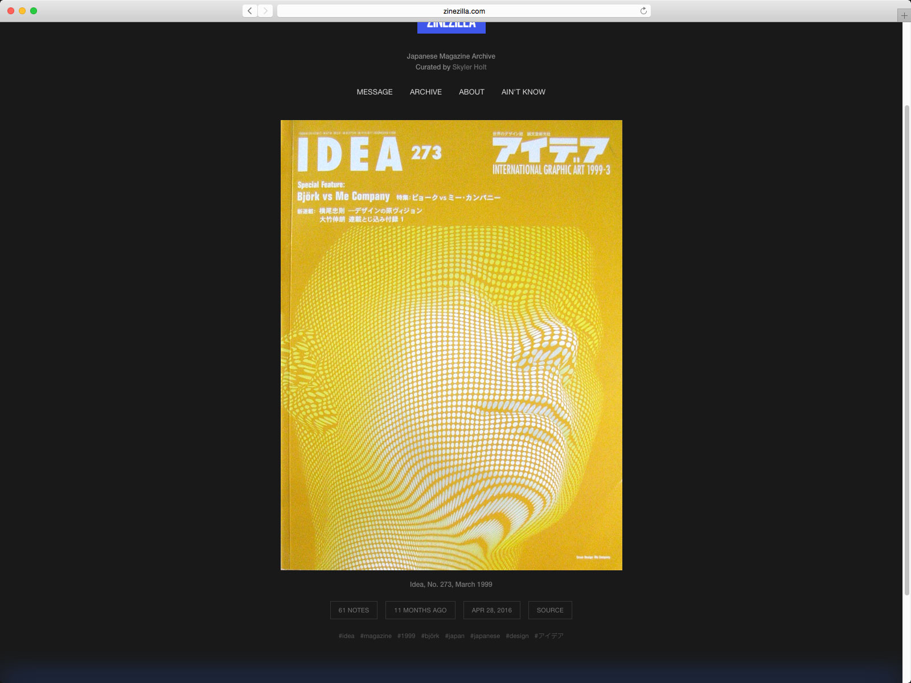Screen dimensions: 911x683
Task: Go forward with the browser forward arrow
Action: [265, 11]
